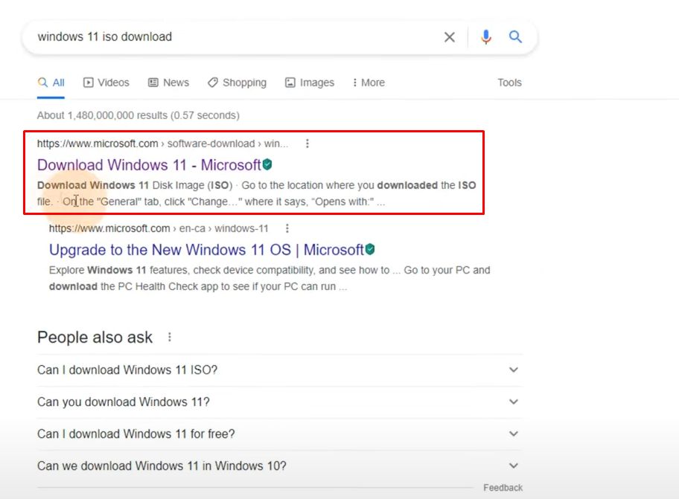This screenshot has width=679, height=499.
Task: Click inside the search input field
Action: pos(223,36)
